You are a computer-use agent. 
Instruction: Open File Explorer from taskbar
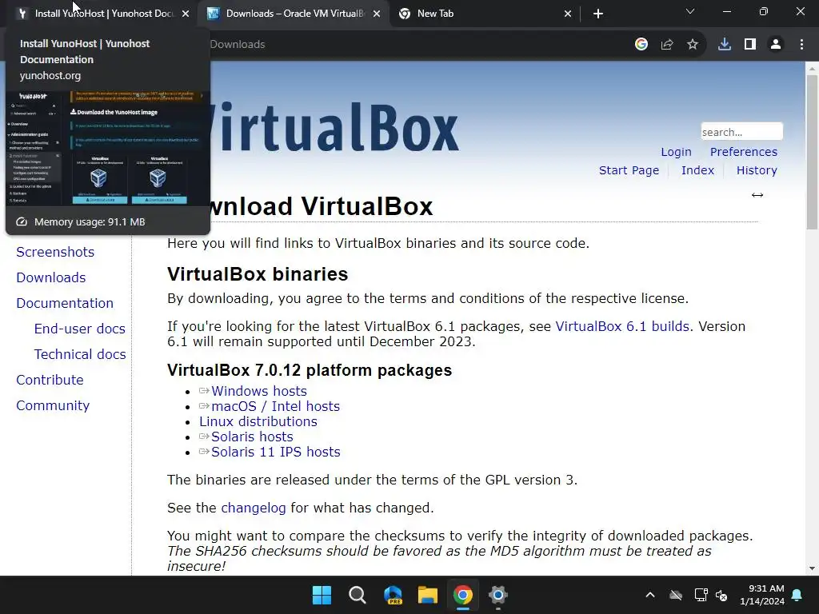click(428, 595)
